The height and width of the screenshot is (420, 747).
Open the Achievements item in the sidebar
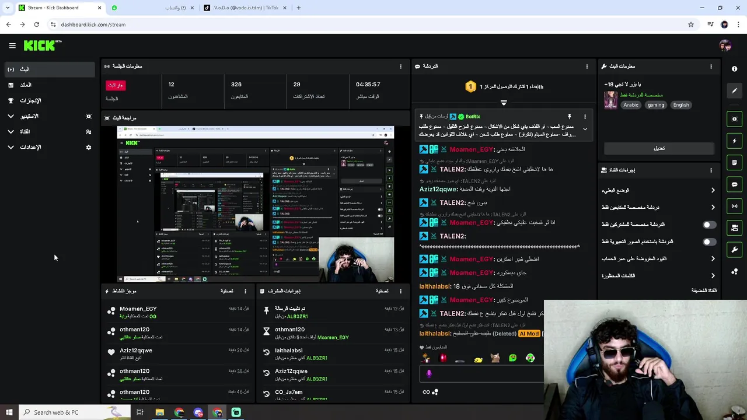click(50, 101)
